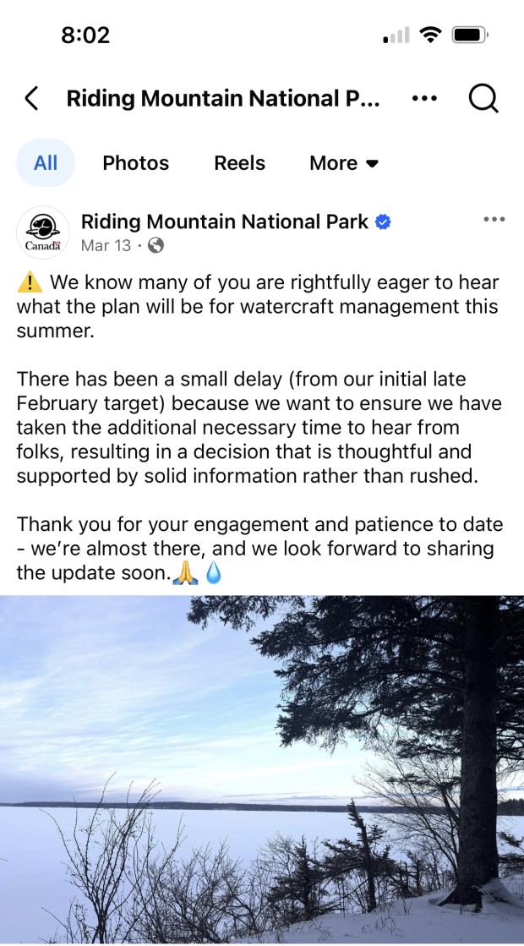The height and width of the screenshot is (946, 524).
Task: Tap the battery status bar icon
Action: pyautogui.click(x=470, y=36)
